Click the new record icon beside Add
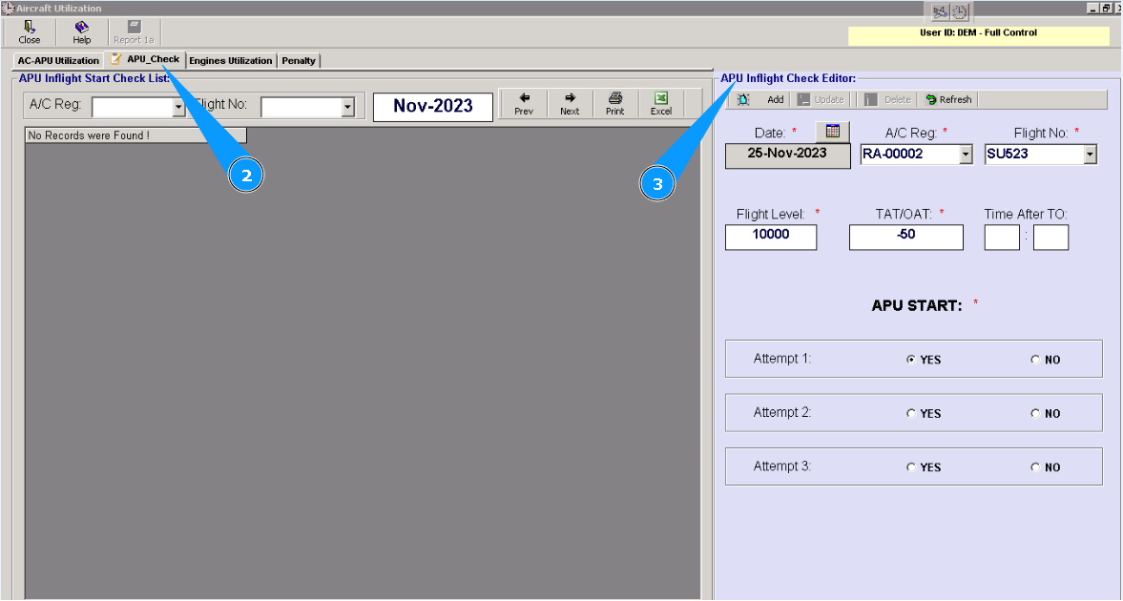Screen dimensions: 1123x601 743,99
